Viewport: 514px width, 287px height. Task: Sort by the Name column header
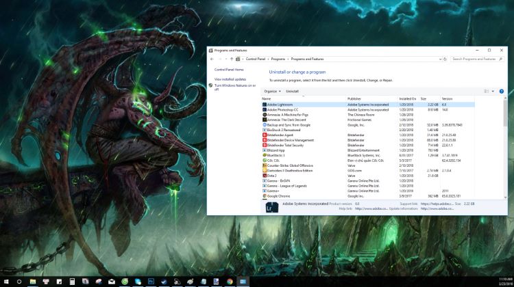[x=303, y=98]
